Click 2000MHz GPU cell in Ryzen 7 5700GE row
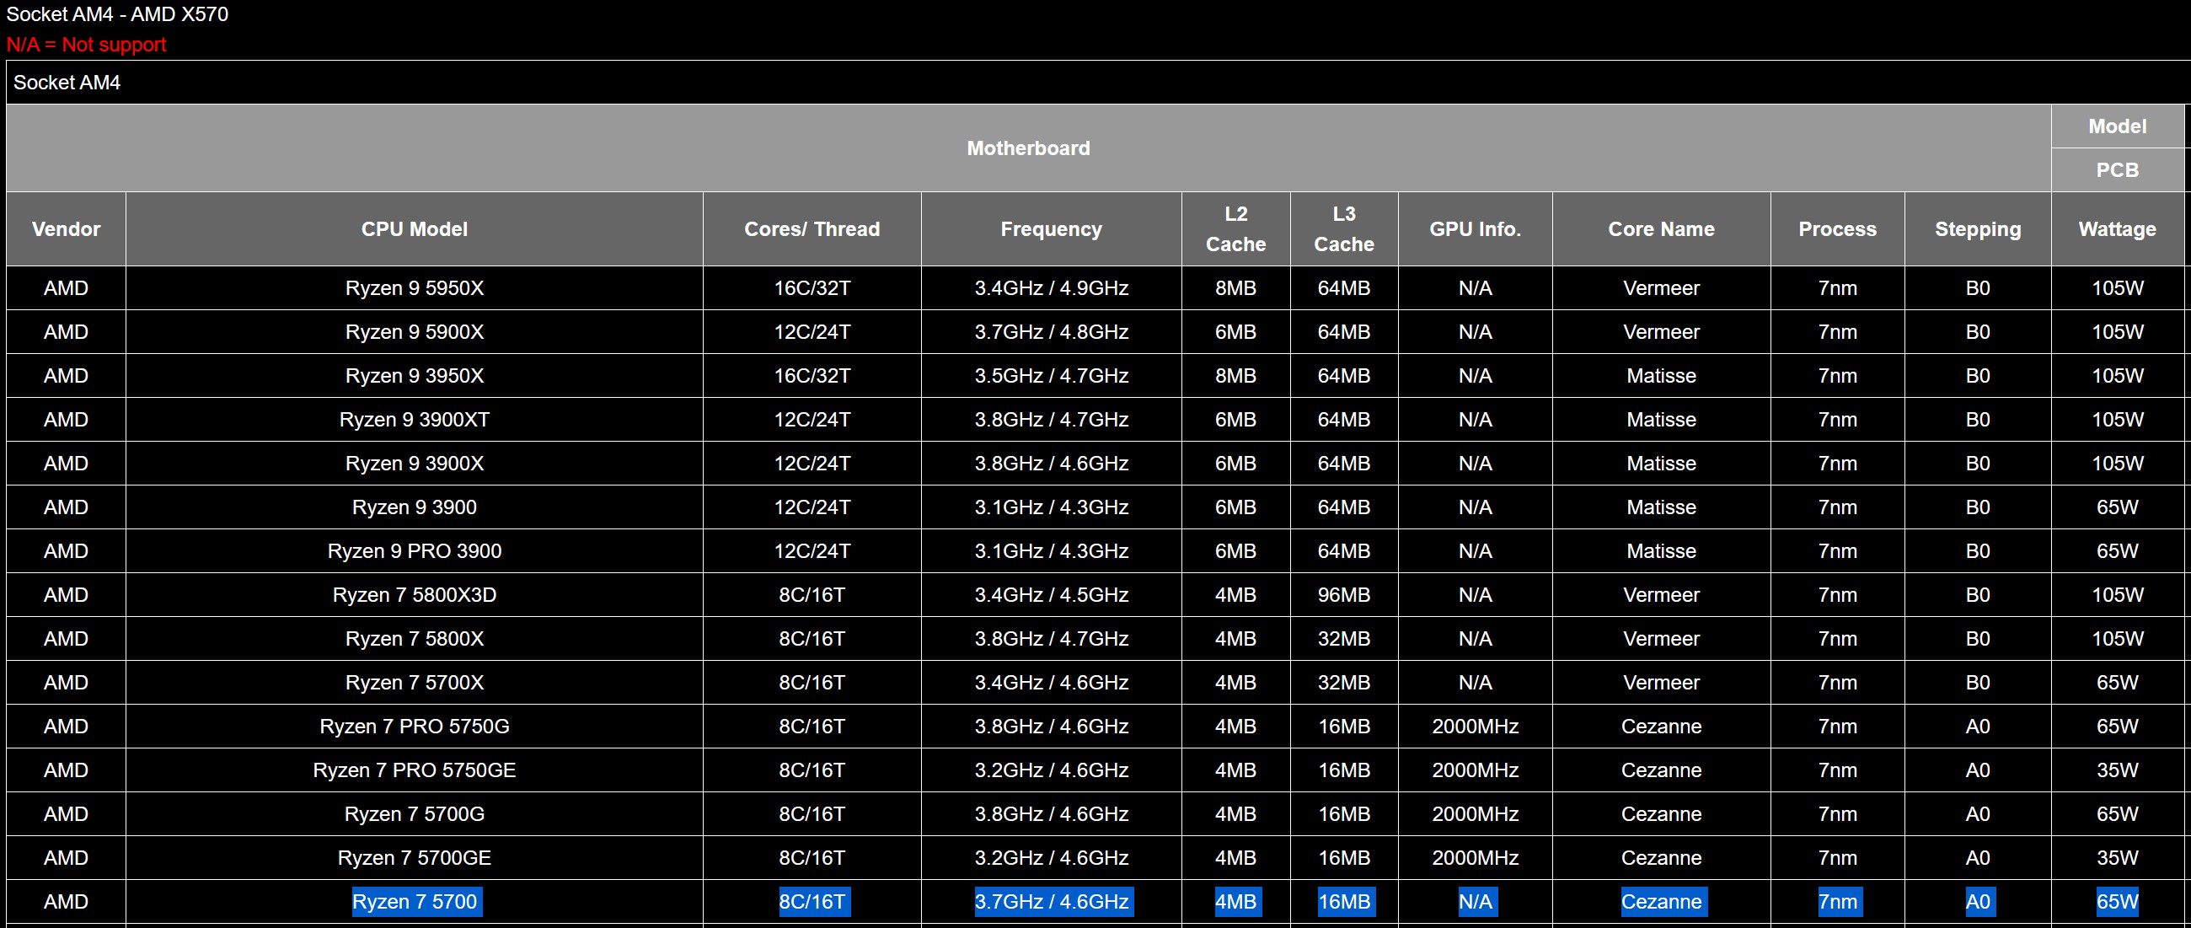2191x928 pixels. (1475, 857)
